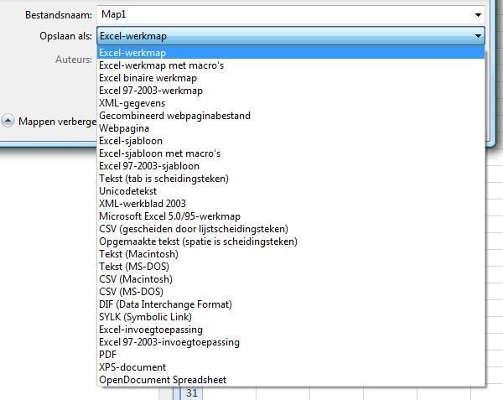The image size is (503, 400).
Task: Choose SYLK (Symbolic Link) format
Action: (x=291, y=317)
